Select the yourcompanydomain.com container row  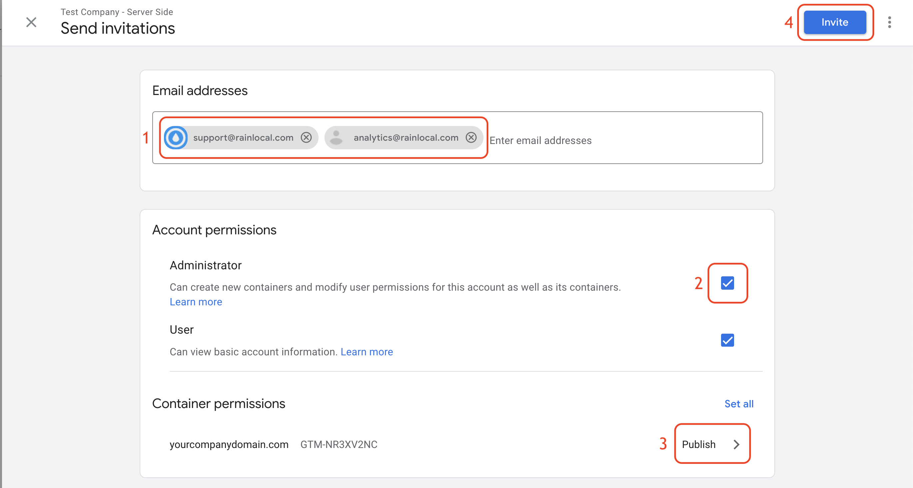point(229,444)
